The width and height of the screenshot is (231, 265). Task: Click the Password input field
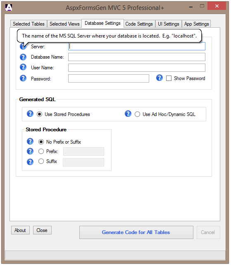109,78
